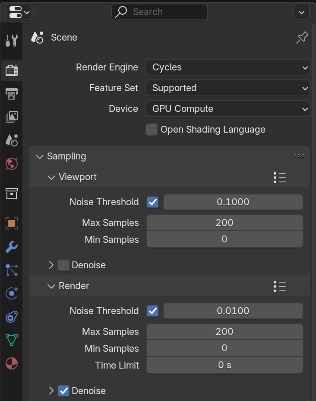Viewport: 316px width, 401px height.
Task: Expand the Viewport Denoise subpanel
Action: point(51,265)
